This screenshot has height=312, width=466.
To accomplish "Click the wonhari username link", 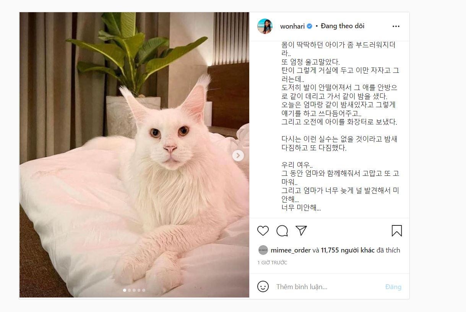I will click(292, 26).
